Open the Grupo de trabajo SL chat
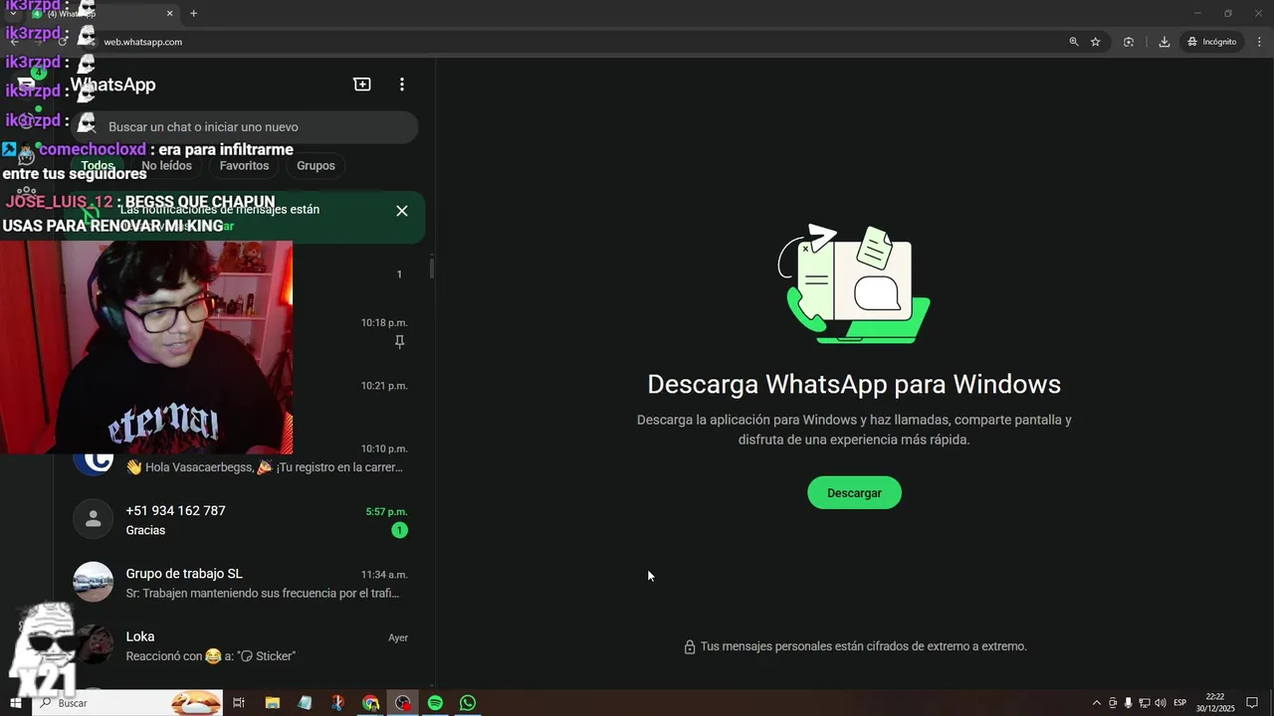 click(244, 583)
